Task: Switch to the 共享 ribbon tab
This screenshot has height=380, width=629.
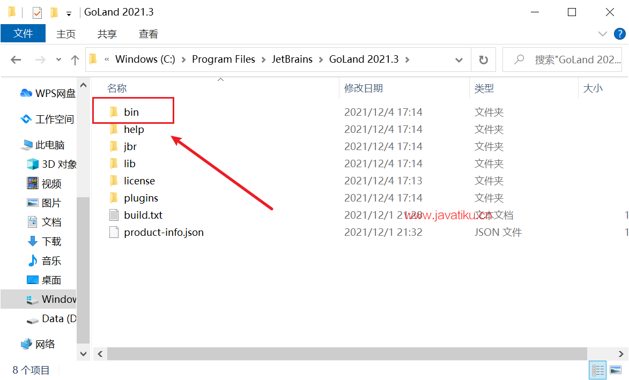Action: coord(107,34)
